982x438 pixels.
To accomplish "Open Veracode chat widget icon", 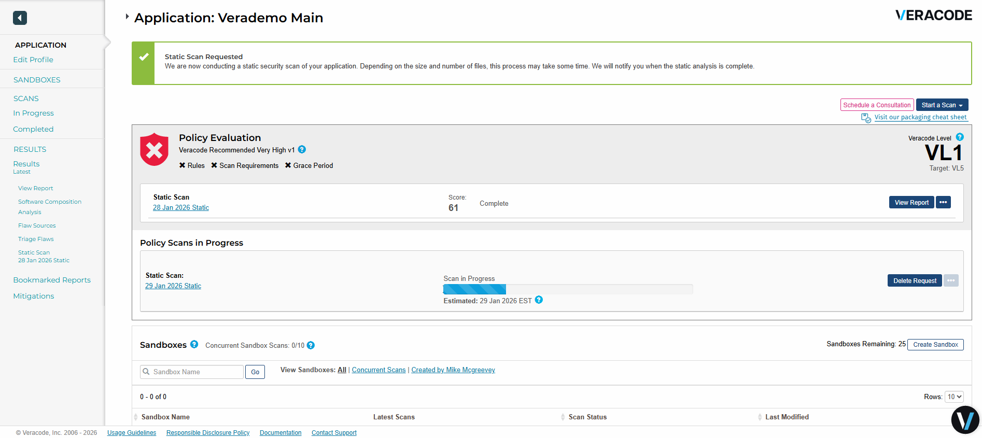I will click(965, 419).
